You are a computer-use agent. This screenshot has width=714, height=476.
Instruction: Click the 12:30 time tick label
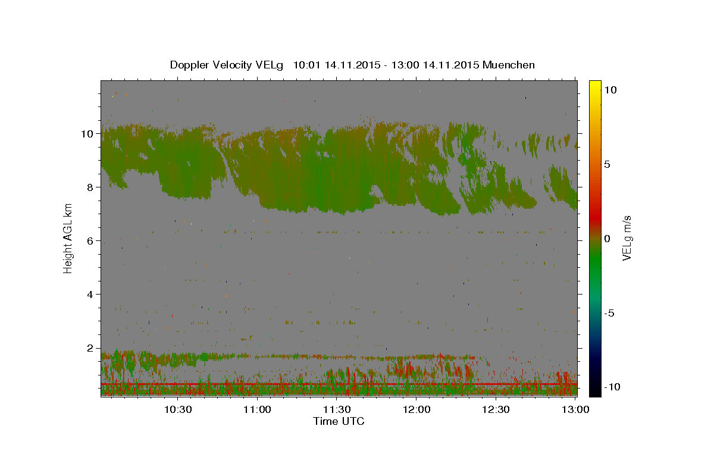click(496, 409)
